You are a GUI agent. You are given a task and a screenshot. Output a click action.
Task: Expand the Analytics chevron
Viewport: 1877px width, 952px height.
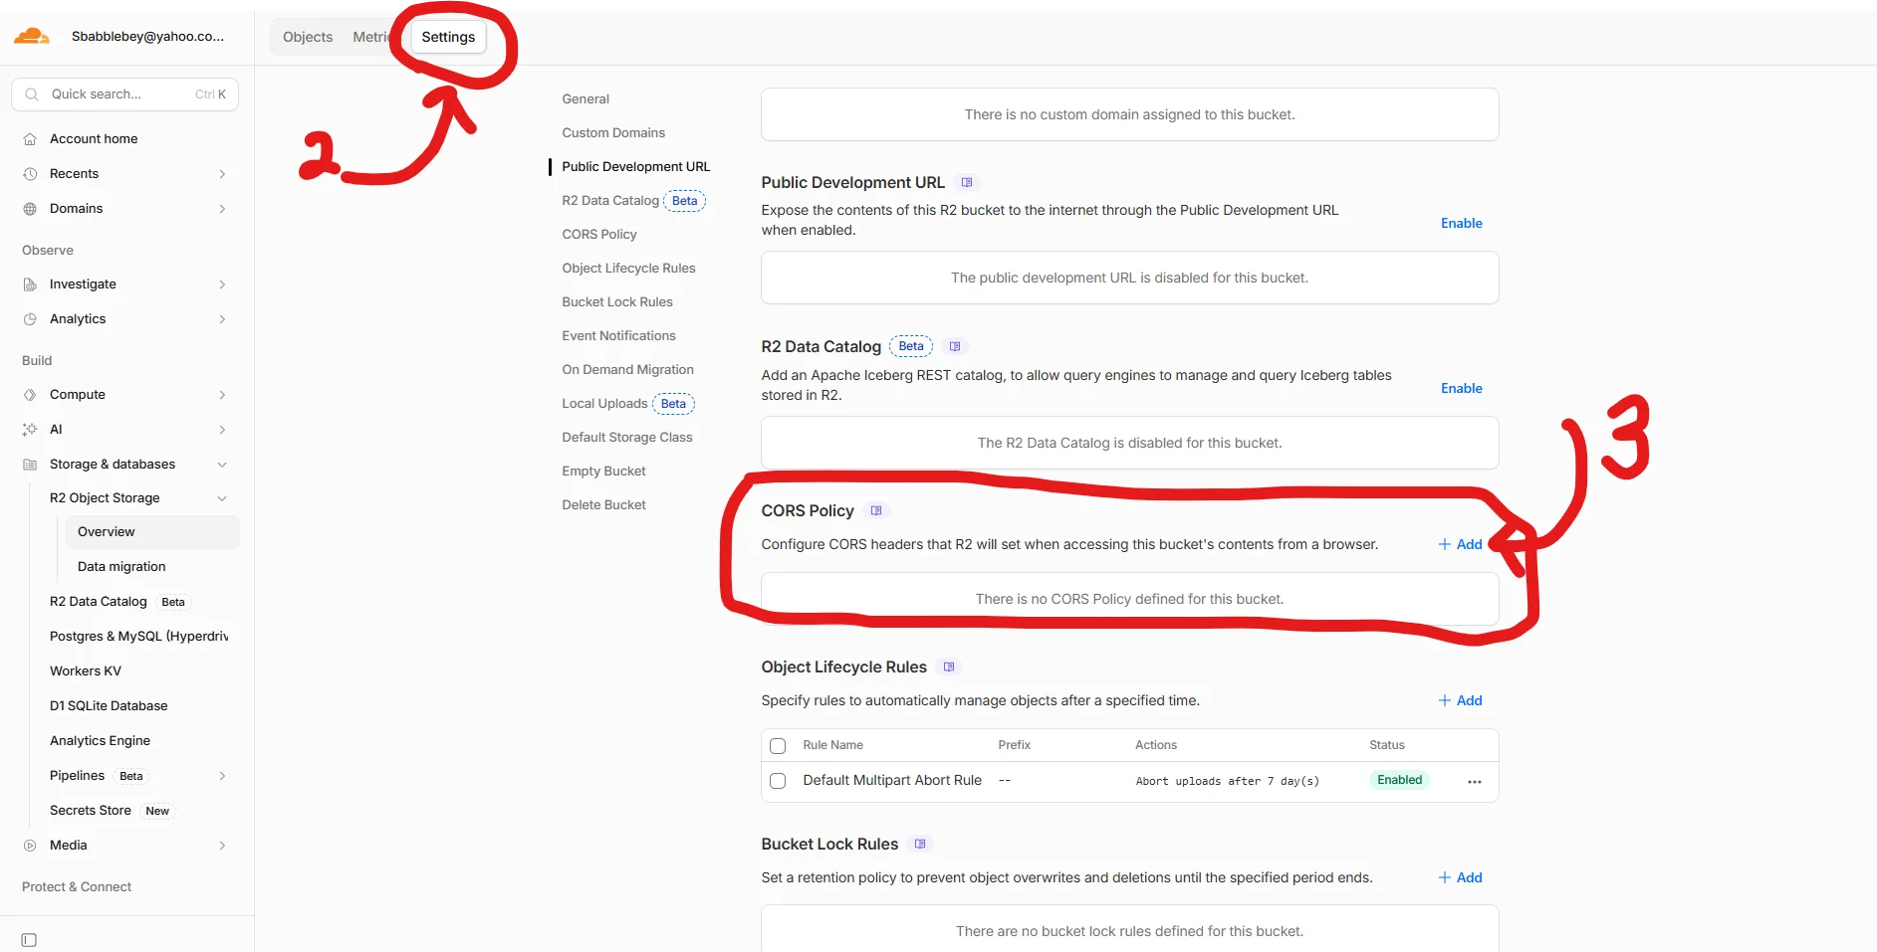tap(222, 319)
